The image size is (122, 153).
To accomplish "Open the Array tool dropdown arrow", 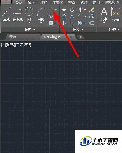I will click(x=85, y=23).
